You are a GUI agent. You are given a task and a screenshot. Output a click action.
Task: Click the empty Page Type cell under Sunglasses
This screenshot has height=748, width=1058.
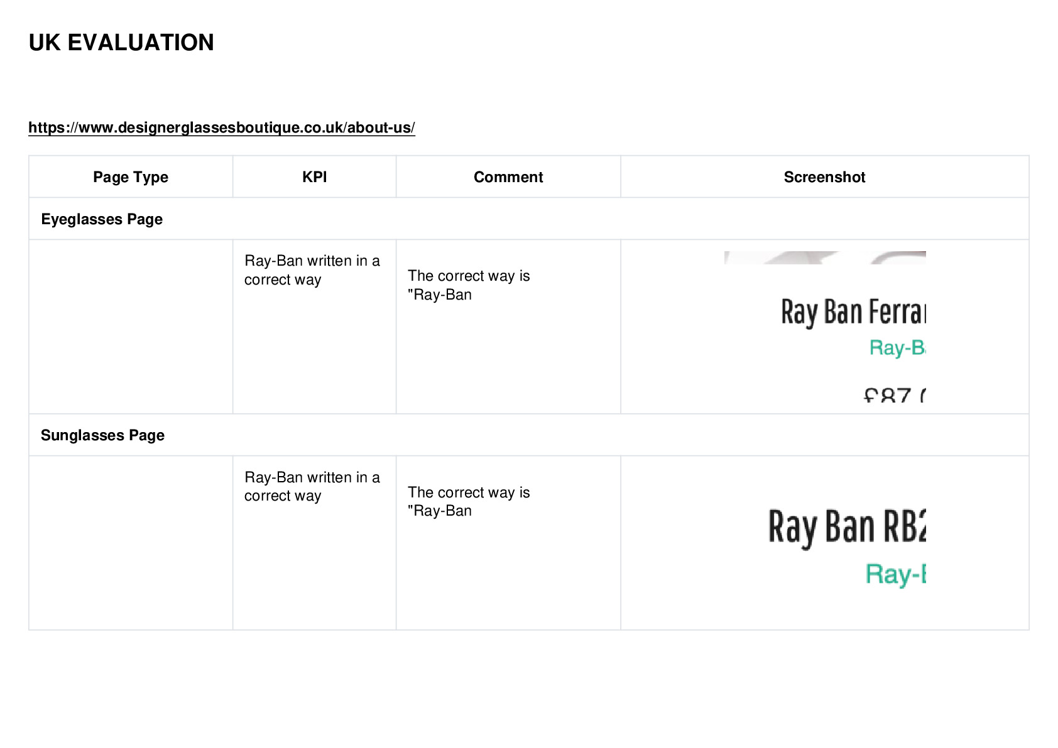(x=131, y=543)
